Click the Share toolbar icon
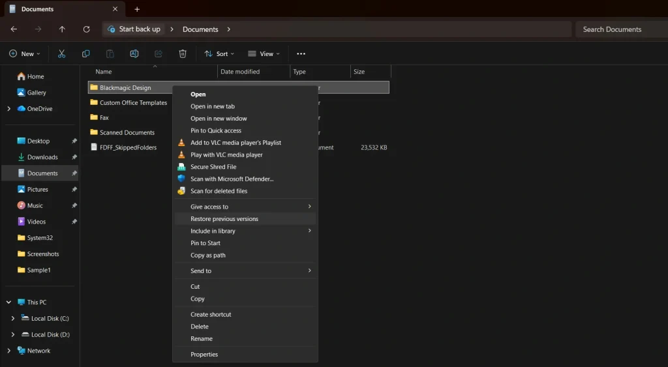Image resolution: width=668 pixels, height=367 pixels. pos(159,53)
